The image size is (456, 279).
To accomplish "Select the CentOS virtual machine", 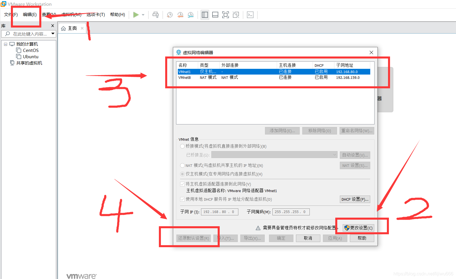I will (31, 50).
